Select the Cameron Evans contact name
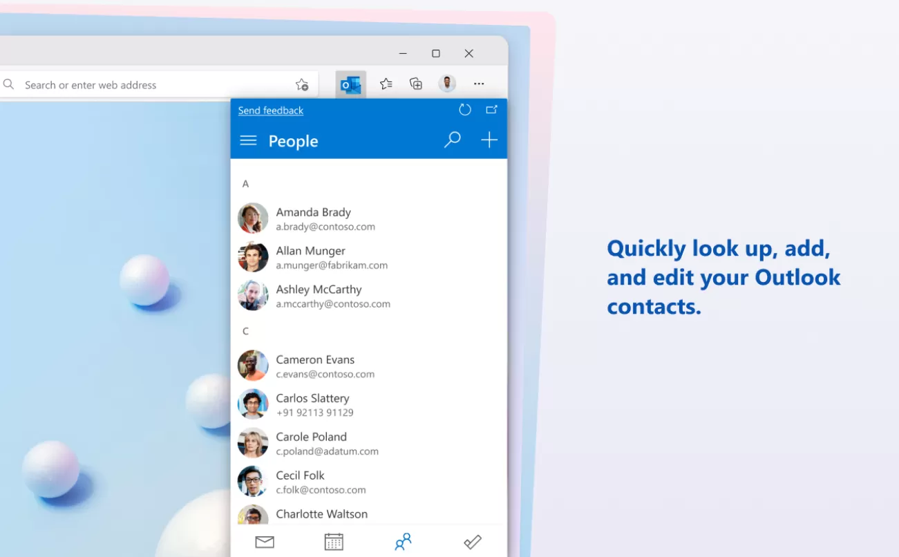 pos(315,360)
